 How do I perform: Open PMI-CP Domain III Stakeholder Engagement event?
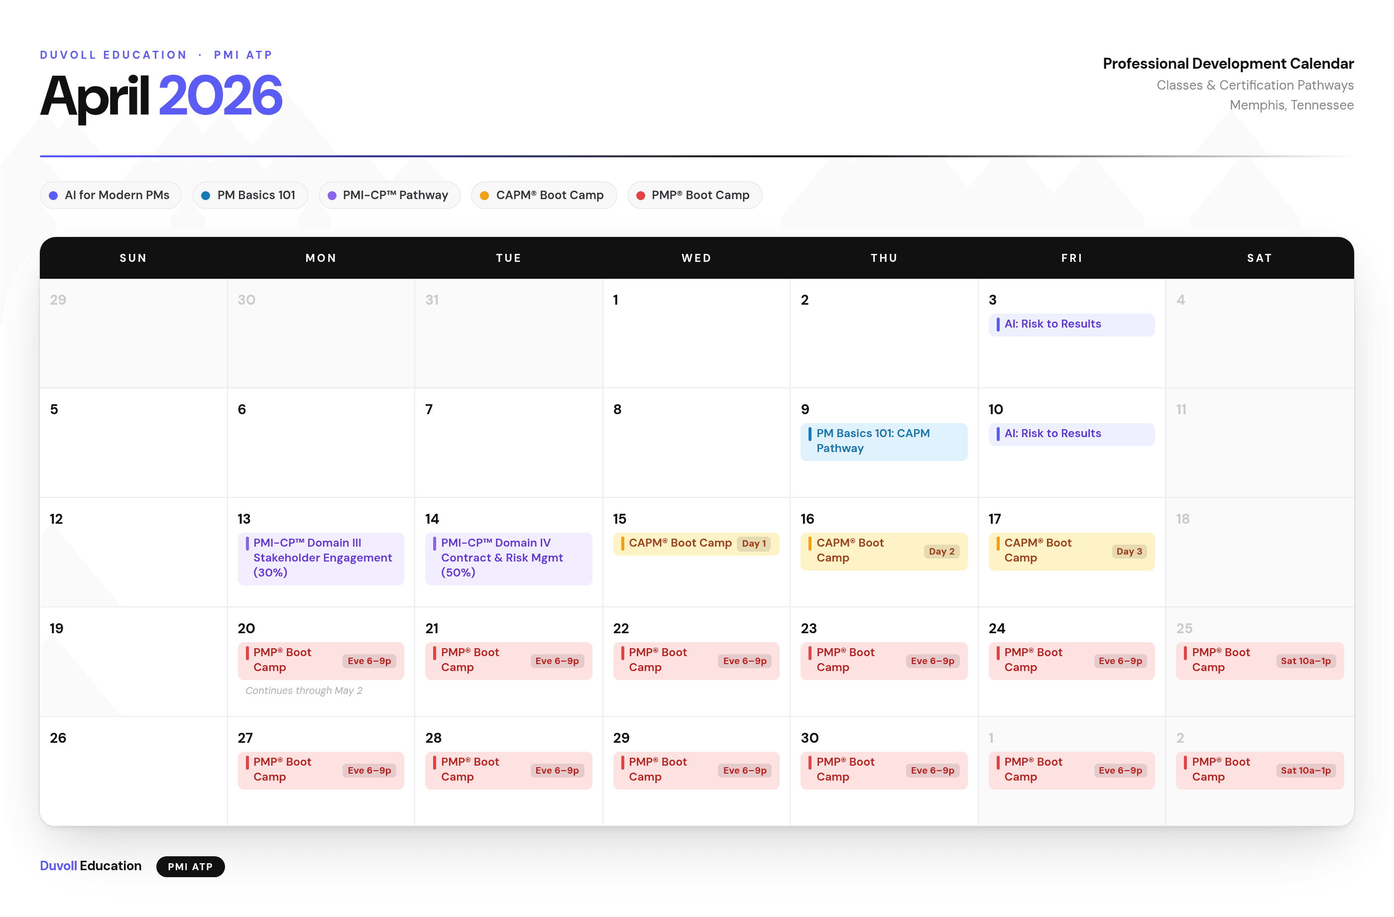click(x=321, y=558)
